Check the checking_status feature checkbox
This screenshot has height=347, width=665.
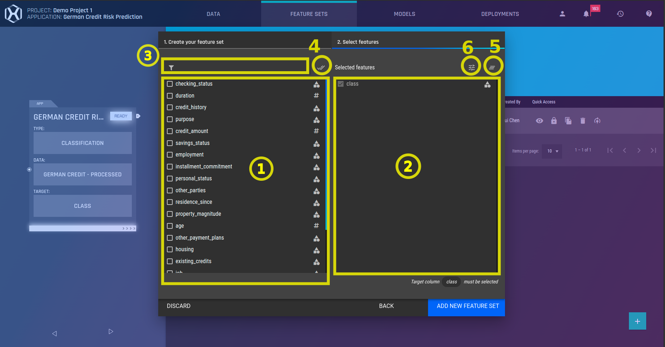point(170,84)
